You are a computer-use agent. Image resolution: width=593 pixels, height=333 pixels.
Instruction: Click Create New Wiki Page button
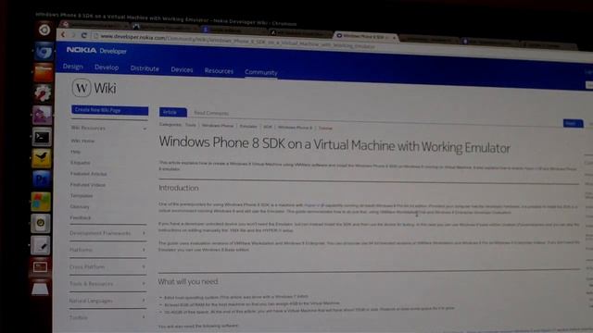coord(109,110)
